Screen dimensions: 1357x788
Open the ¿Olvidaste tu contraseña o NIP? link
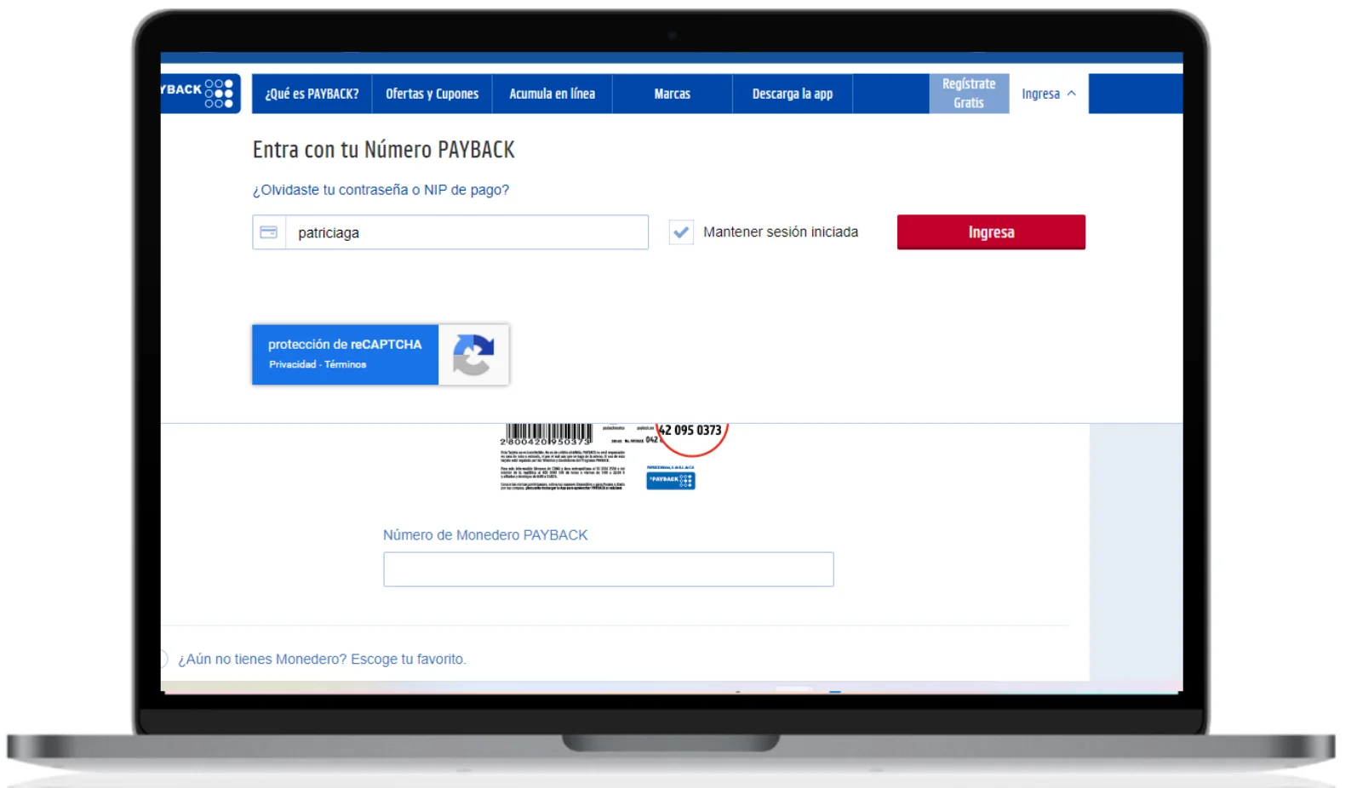(x=381, y=190)
